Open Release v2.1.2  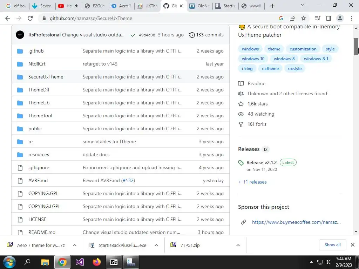pos(262,163)
